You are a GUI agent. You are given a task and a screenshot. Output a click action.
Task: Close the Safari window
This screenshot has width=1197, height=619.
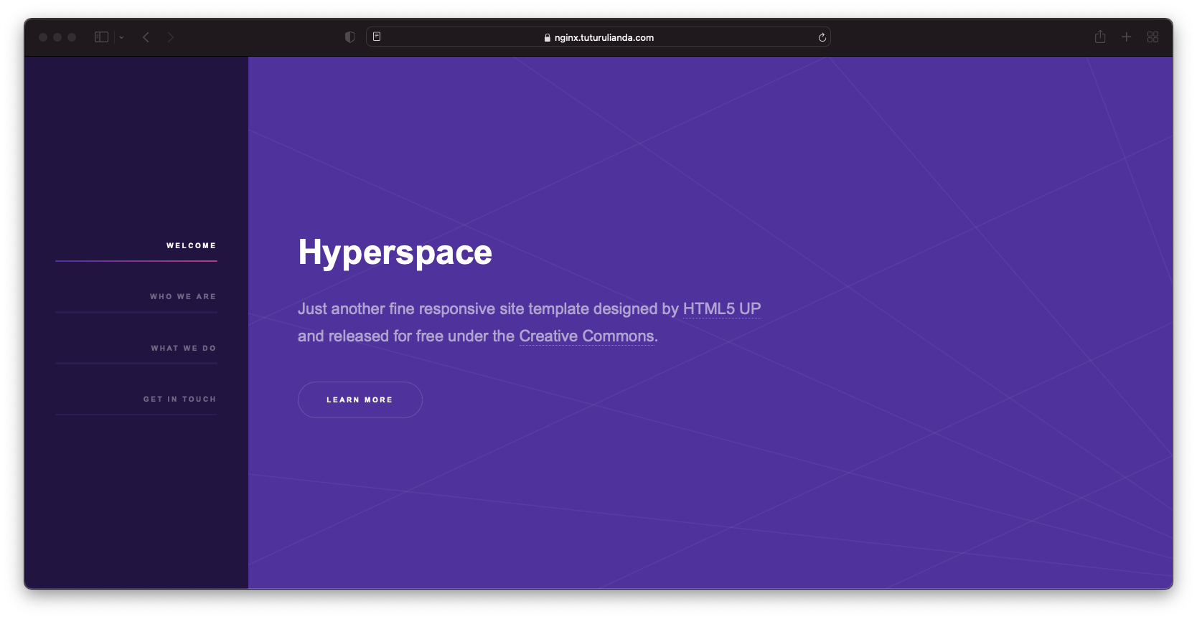[43, 37]
